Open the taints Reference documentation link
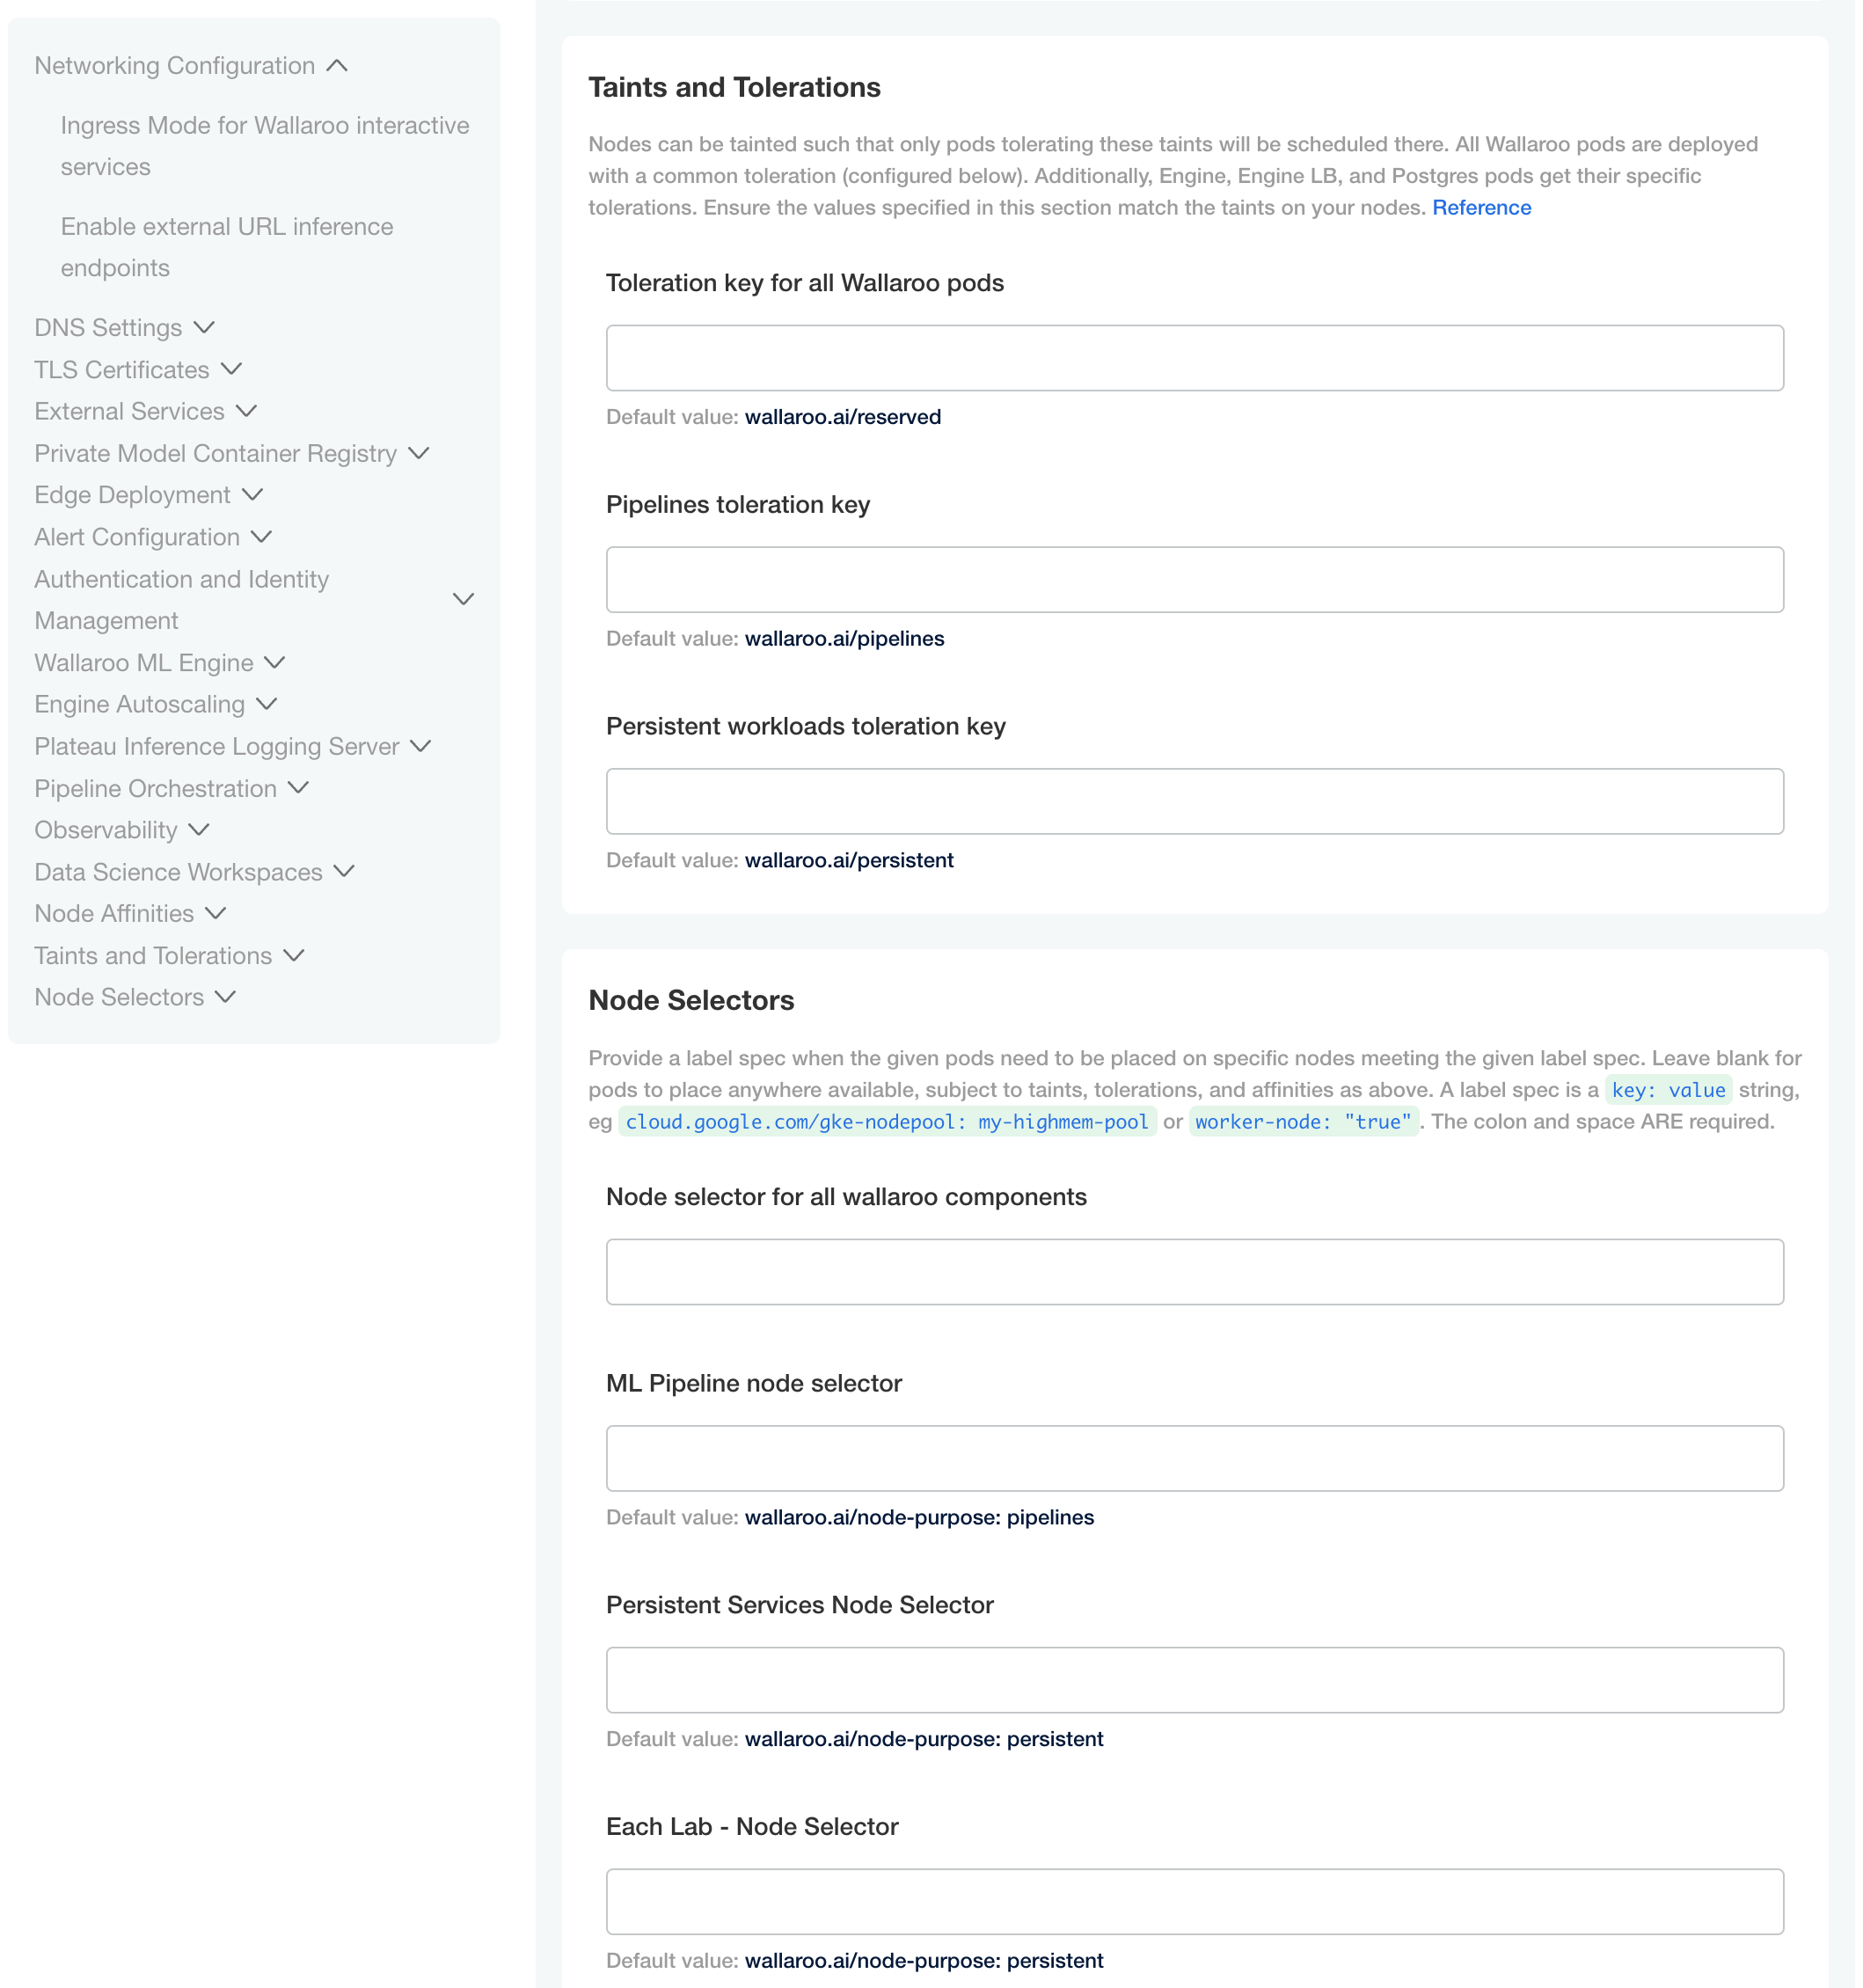The image size is (1863, 1988). coord(1481,207)
